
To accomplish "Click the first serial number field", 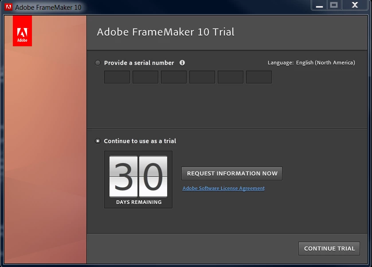I will pyautogui.click(x=117, y=77).
